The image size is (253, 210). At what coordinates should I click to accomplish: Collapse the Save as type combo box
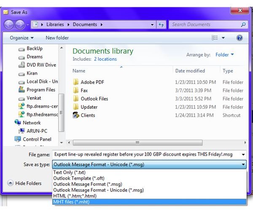pos(243,164)
